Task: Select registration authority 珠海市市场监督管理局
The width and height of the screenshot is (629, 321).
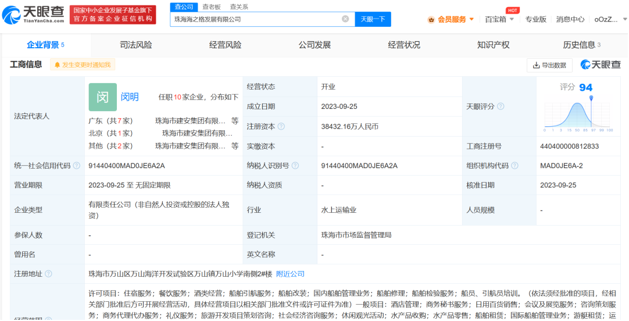Action: tap(356, 235)
